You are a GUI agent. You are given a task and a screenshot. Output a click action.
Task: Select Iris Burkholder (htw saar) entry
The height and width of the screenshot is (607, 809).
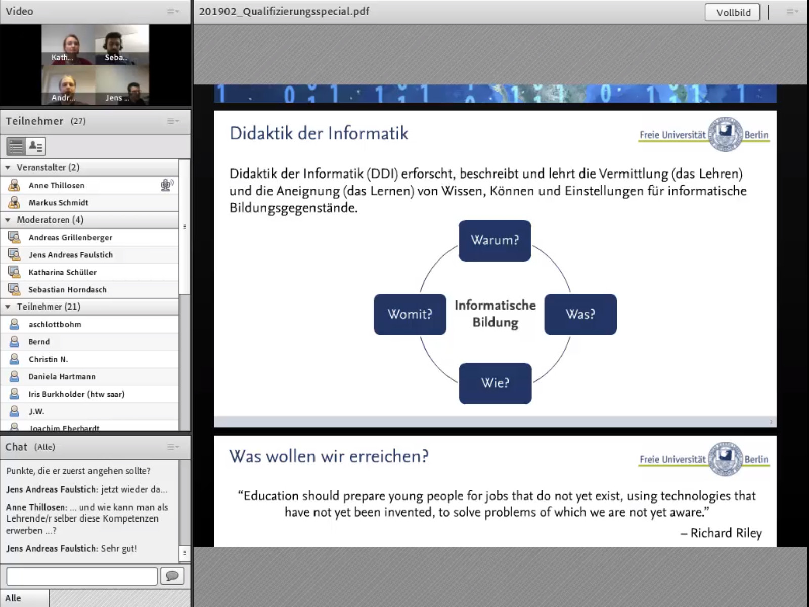point(89,394)
